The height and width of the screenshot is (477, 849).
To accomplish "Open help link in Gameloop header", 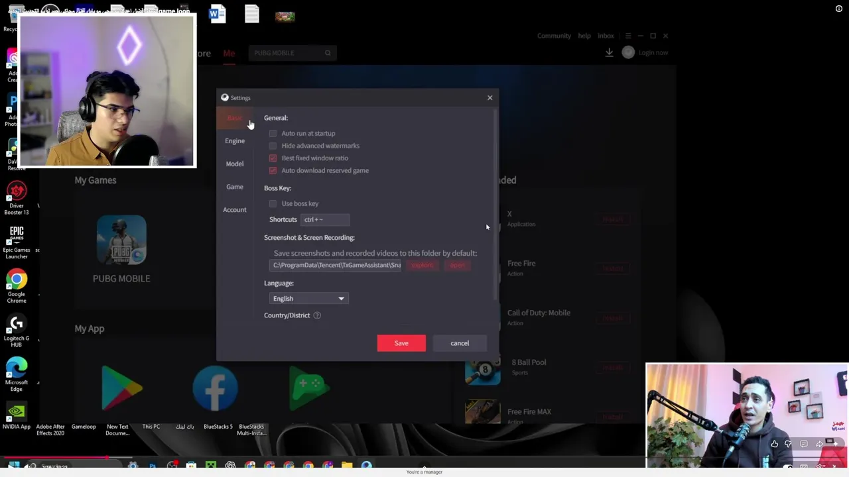I will (584, 36).
